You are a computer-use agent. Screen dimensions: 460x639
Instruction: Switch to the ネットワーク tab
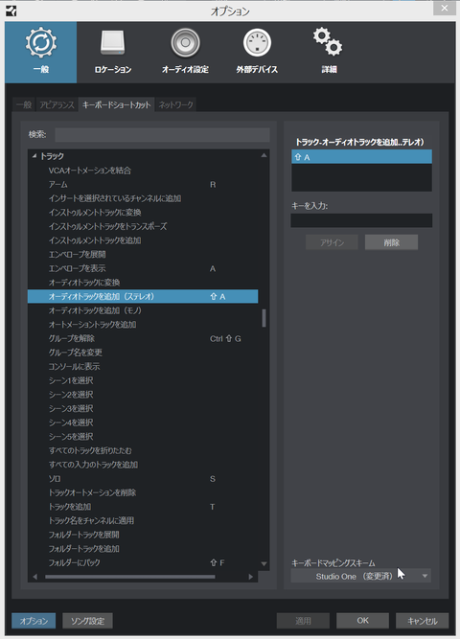(175, 105)
